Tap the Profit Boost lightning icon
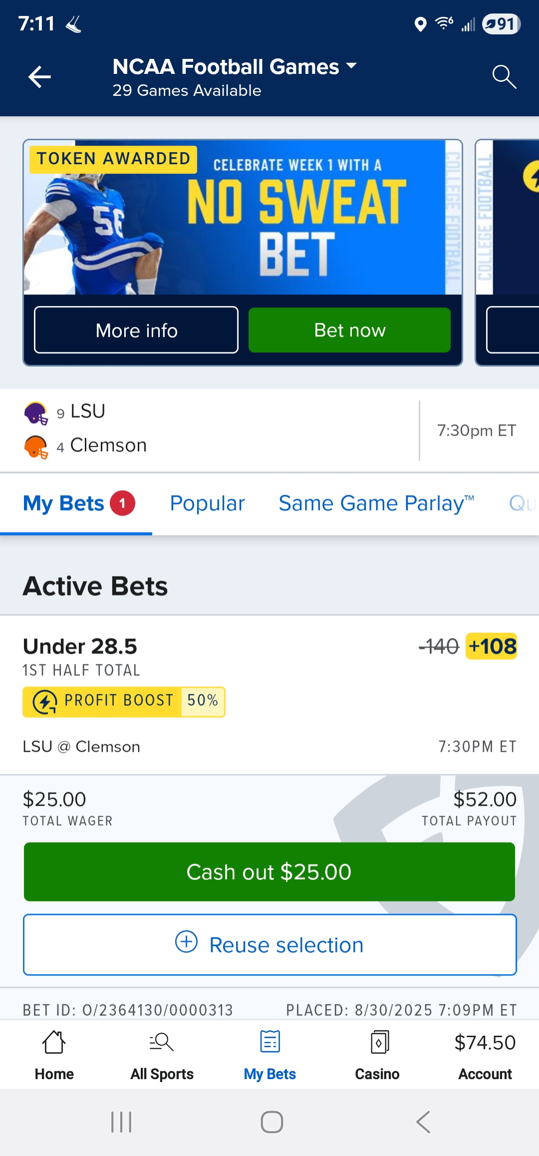The height and width of the screenshot is (1156, 539). (x=45, y=702)
